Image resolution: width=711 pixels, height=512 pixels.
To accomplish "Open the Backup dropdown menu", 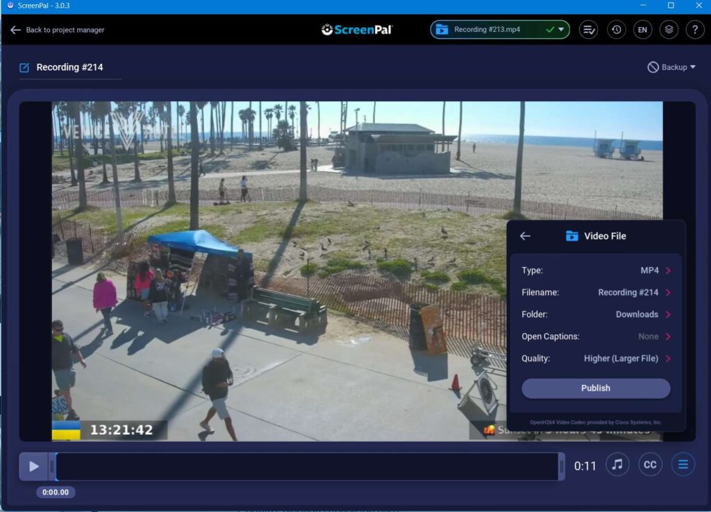I will coord(671,67).
